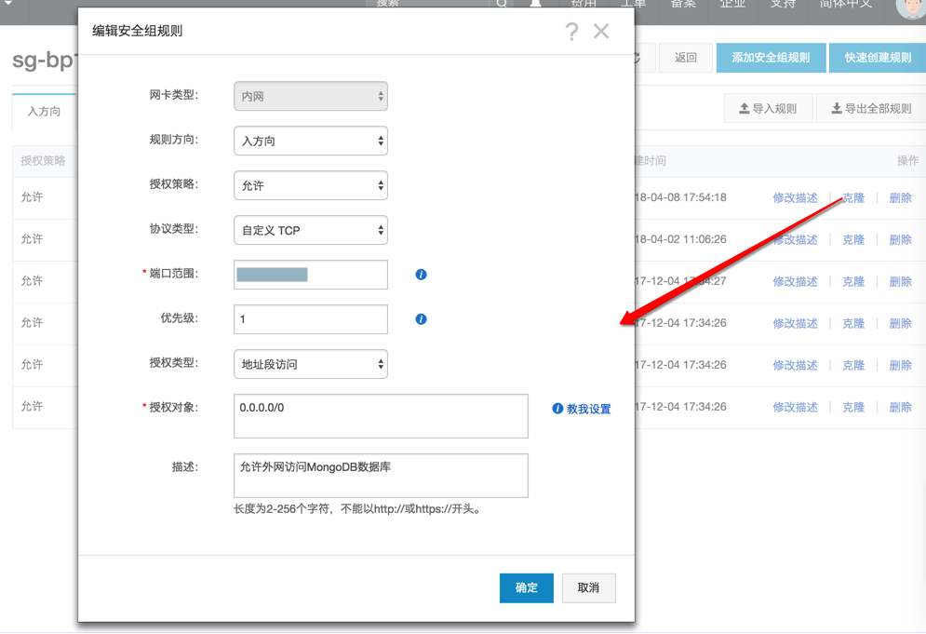Click 删除 in the 18-04-02 11:06:26 row
The image size is (926, 634).
901,240
